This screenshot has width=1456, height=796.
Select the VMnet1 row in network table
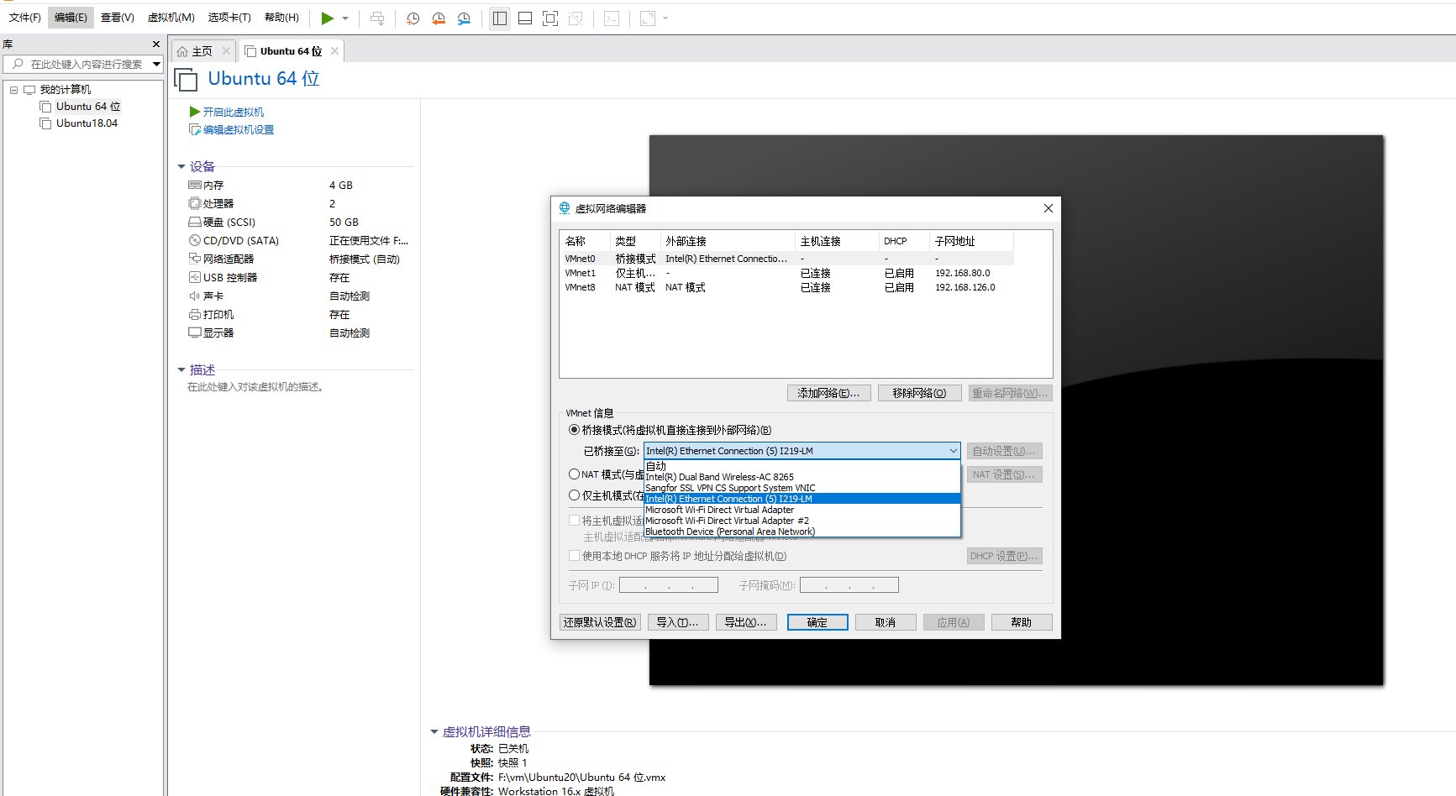pyautogui.click(x=787, y=273)
